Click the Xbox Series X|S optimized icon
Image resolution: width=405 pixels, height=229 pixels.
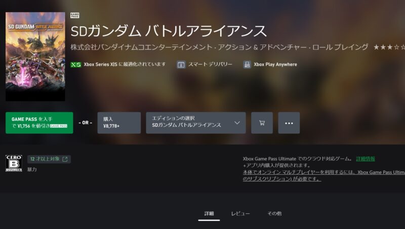[75, 65]
